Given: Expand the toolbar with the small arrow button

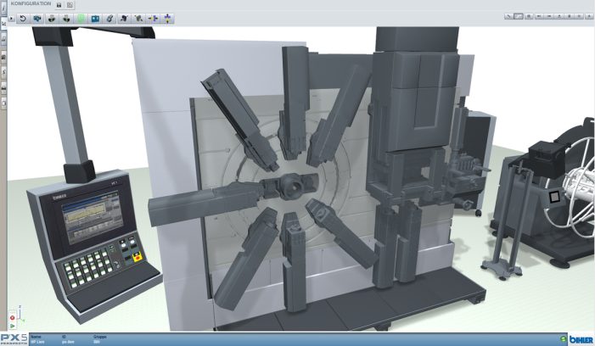Looking at the screenshot, I should pyautogui.click(x=11, y=18).
